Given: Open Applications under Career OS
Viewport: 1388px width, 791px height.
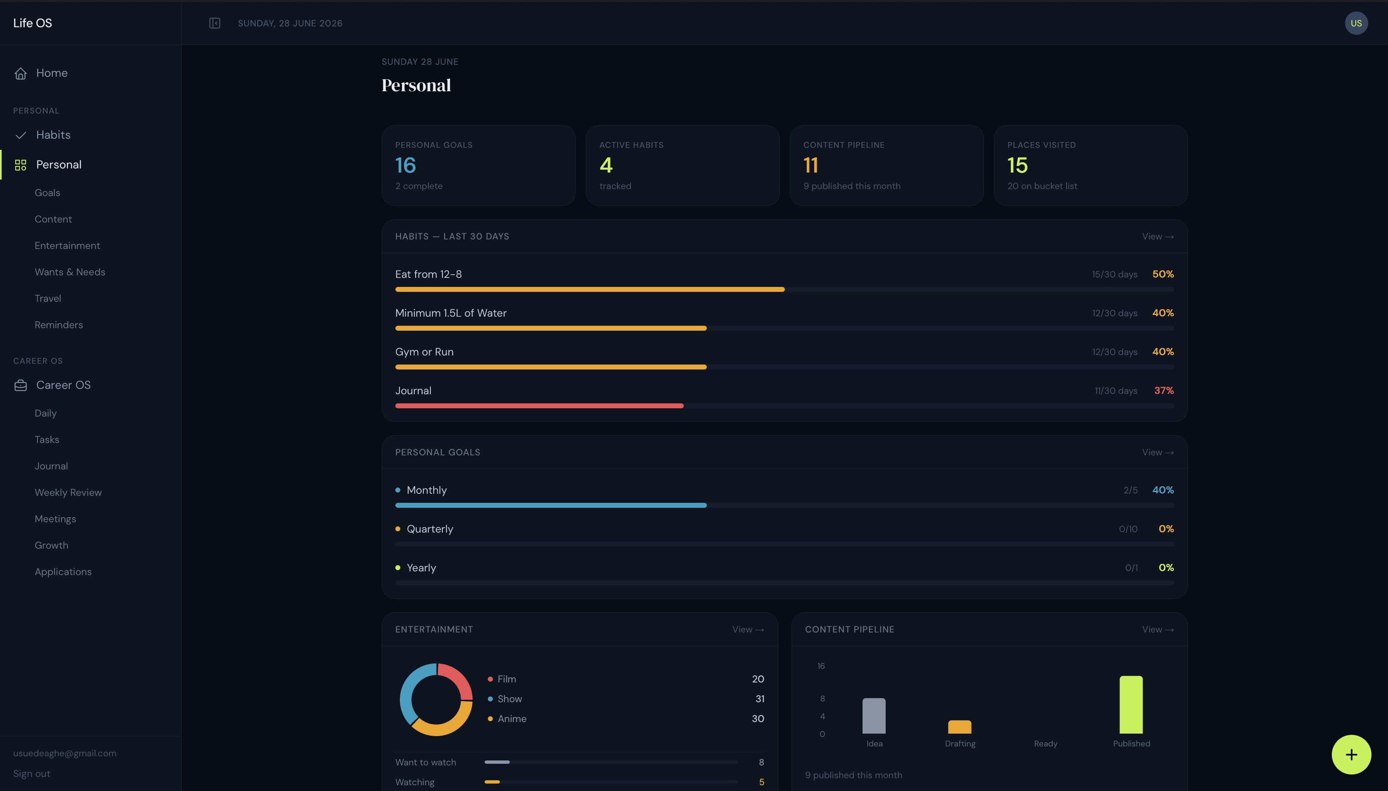Looking at the screenshot, I should (63, 571).
